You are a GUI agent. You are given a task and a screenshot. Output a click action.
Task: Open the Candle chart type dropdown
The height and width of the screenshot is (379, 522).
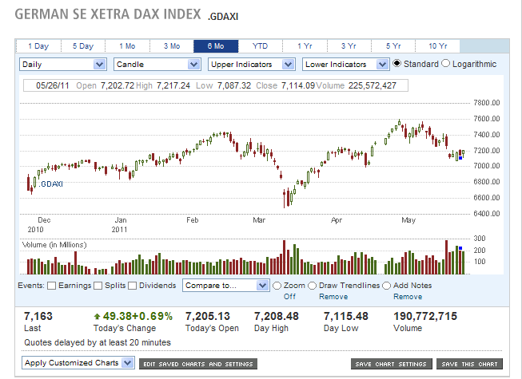[157, 65]
